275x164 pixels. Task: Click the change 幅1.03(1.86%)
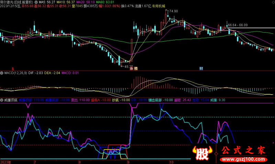pos(109,6)
